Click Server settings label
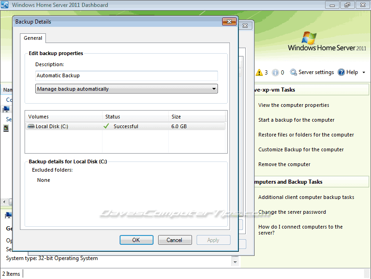 click(316, 72)
